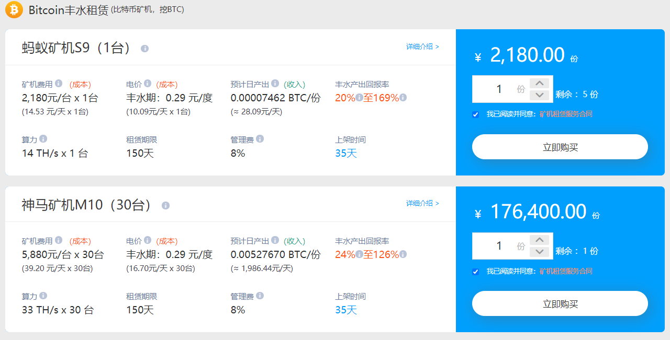Click 矿机费用 info icon in S9 card
This screenshot has width=670, height=340.
[x=59, y=83]
